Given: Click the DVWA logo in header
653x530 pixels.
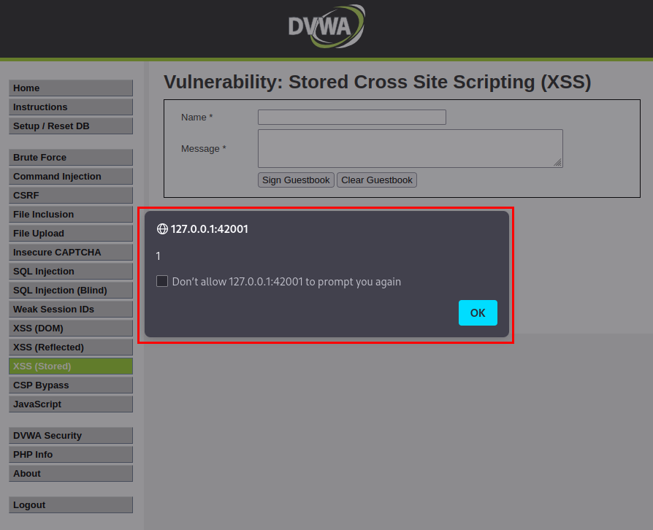Looking at the screenshot, I should pyautogui.click(x=326, y=26).
